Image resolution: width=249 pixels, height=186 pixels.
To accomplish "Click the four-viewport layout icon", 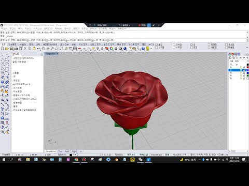I will coord(75,49).
